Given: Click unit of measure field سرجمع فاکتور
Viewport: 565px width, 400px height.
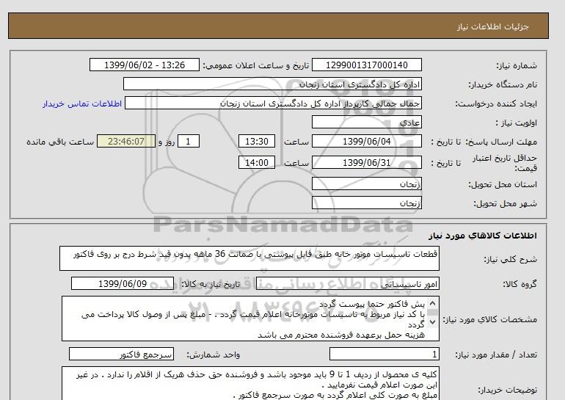Looking at the screenshot, I should click(121, 354).
